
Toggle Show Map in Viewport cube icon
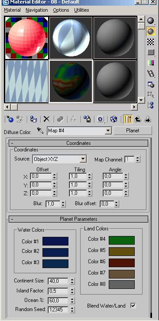(114, 119)
